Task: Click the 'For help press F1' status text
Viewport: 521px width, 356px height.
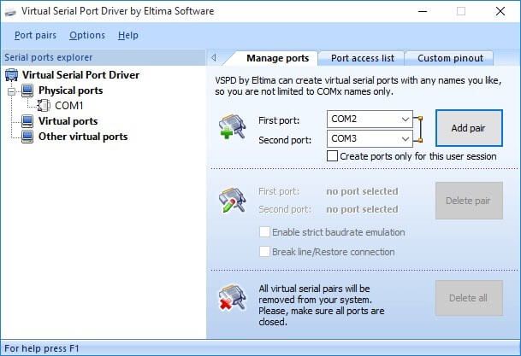Action: 42,348
